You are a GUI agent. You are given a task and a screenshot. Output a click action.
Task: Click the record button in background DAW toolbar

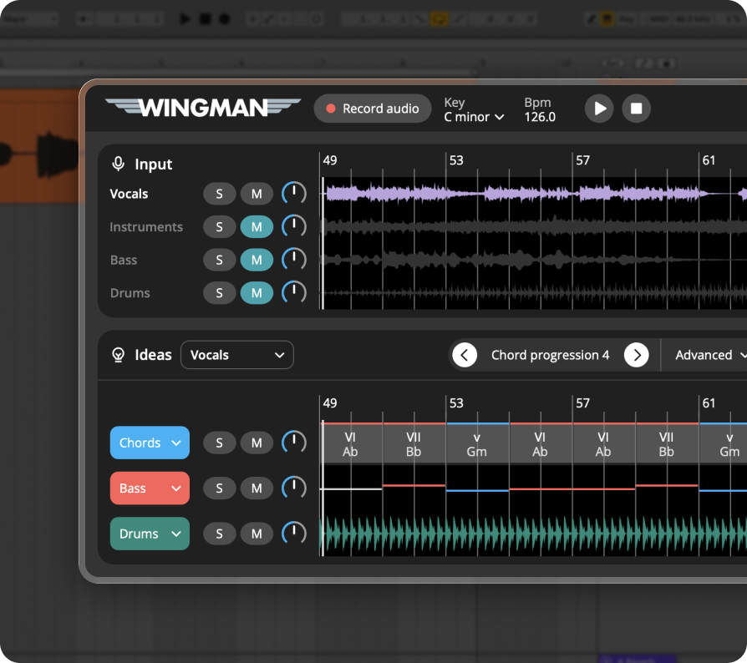[225, 19]
